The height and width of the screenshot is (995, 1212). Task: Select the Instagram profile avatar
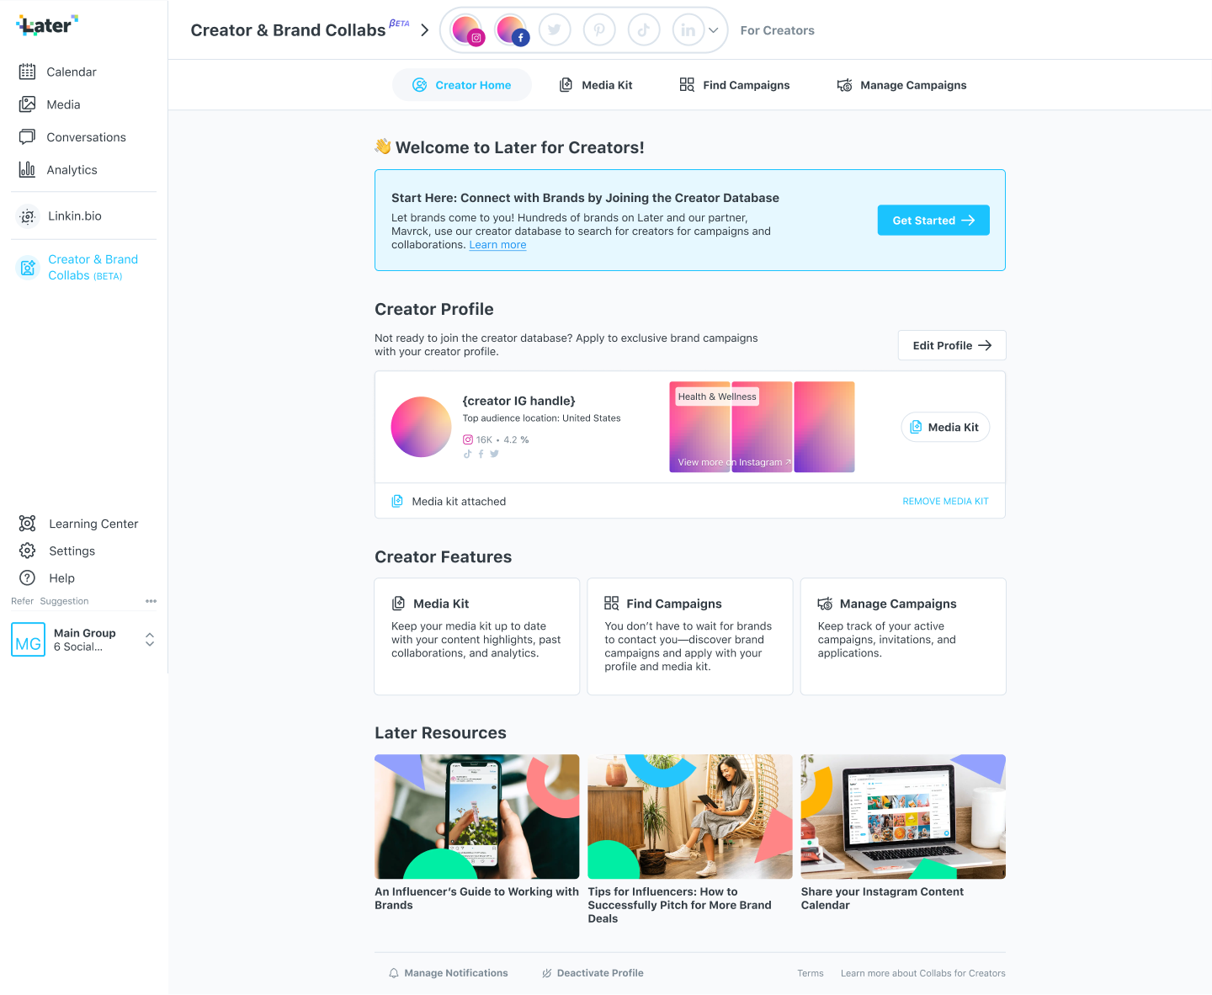coord(467,30)
